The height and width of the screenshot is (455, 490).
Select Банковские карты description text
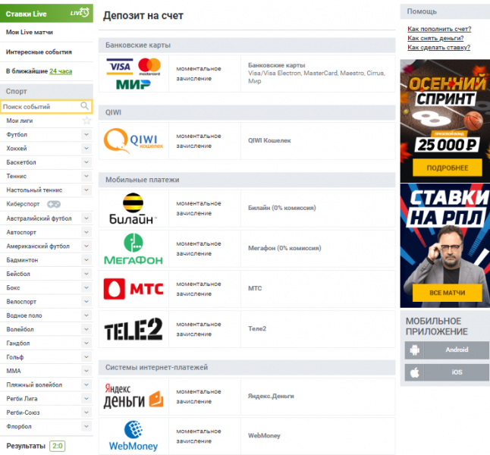[316, 73]
